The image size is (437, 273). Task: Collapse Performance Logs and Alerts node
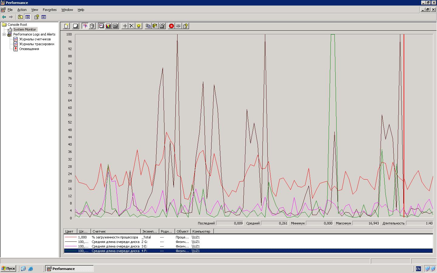pos(4,35)
